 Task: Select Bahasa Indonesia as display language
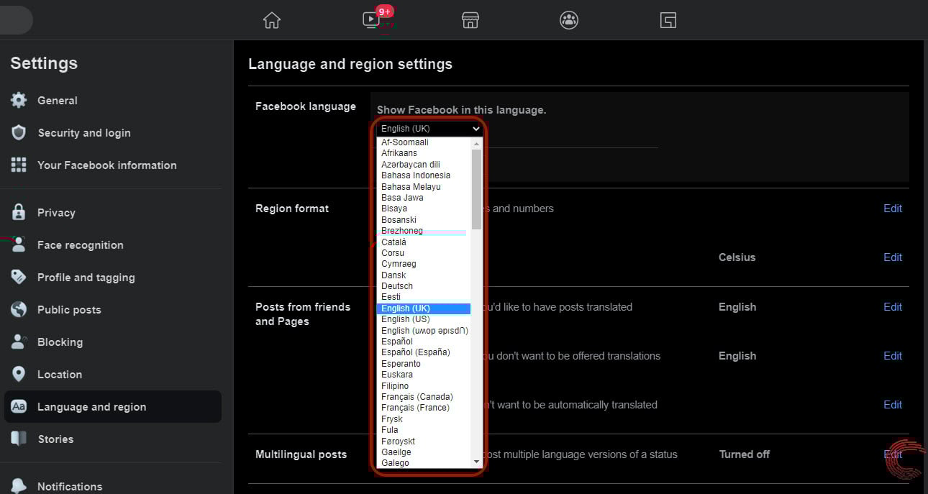[416, 175]
